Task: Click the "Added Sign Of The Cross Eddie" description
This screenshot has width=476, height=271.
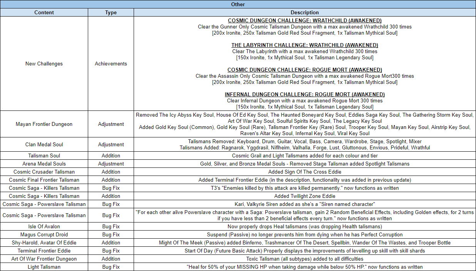Action: pos(305,172)
